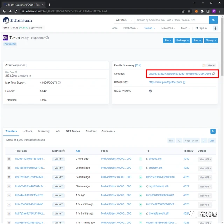Click eye icon for transaction 0x8a4ee2dfc736f3e67ed
Screen dimensions: 224x224
(9, 195)
